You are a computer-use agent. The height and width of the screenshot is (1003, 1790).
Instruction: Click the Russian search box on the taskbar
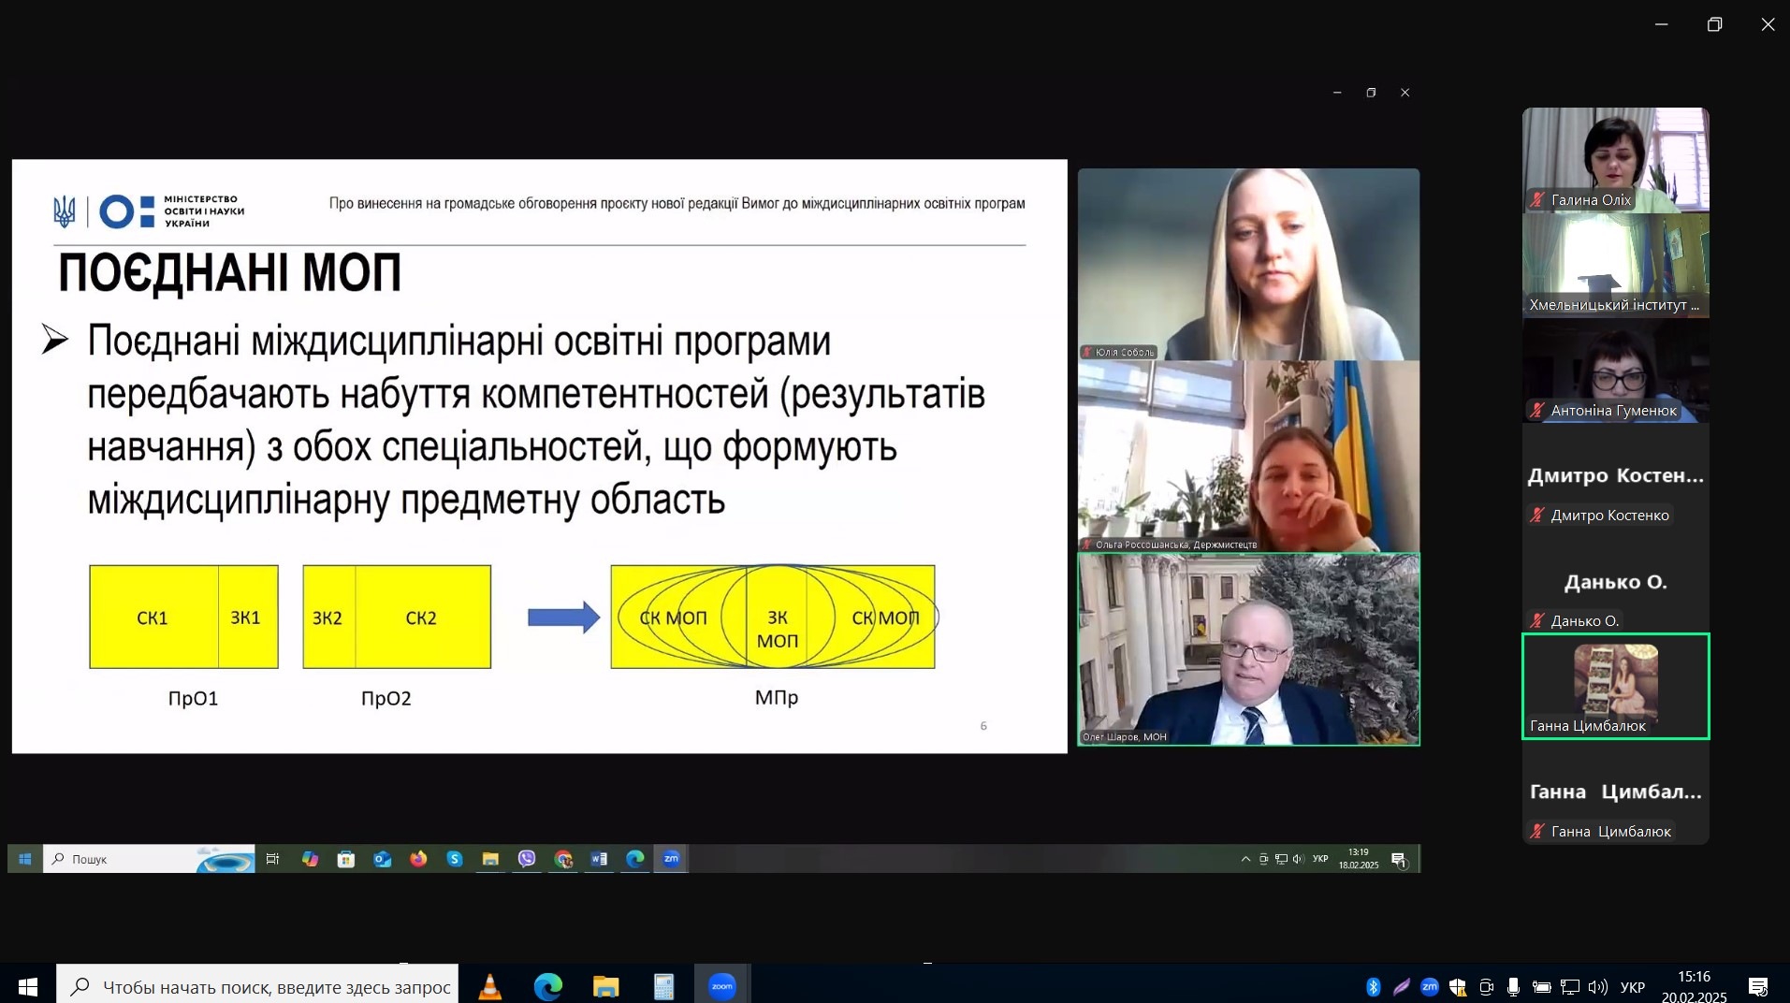257,986
